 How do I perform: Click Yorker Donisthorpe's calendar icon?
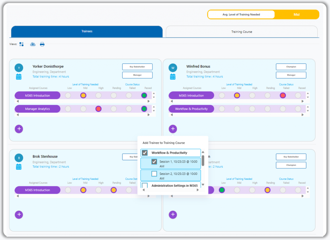(x=19, y=77)
